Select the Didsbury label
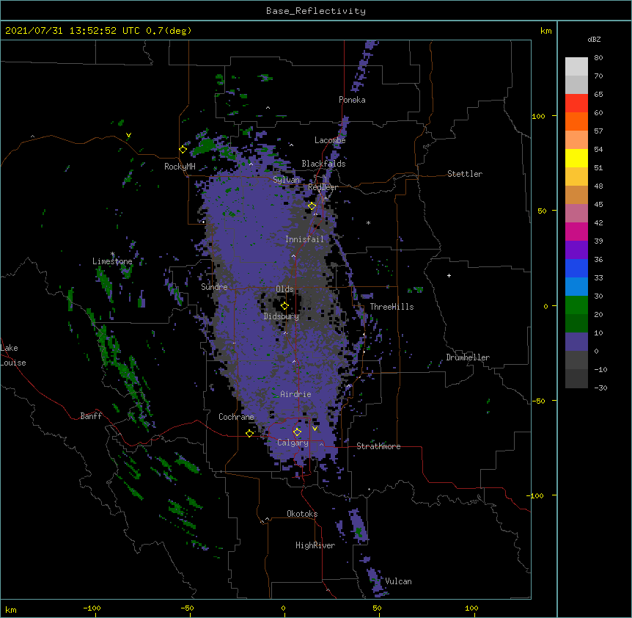Image resolution: width=632 pixels, height=618 pixels. (281, 316)
